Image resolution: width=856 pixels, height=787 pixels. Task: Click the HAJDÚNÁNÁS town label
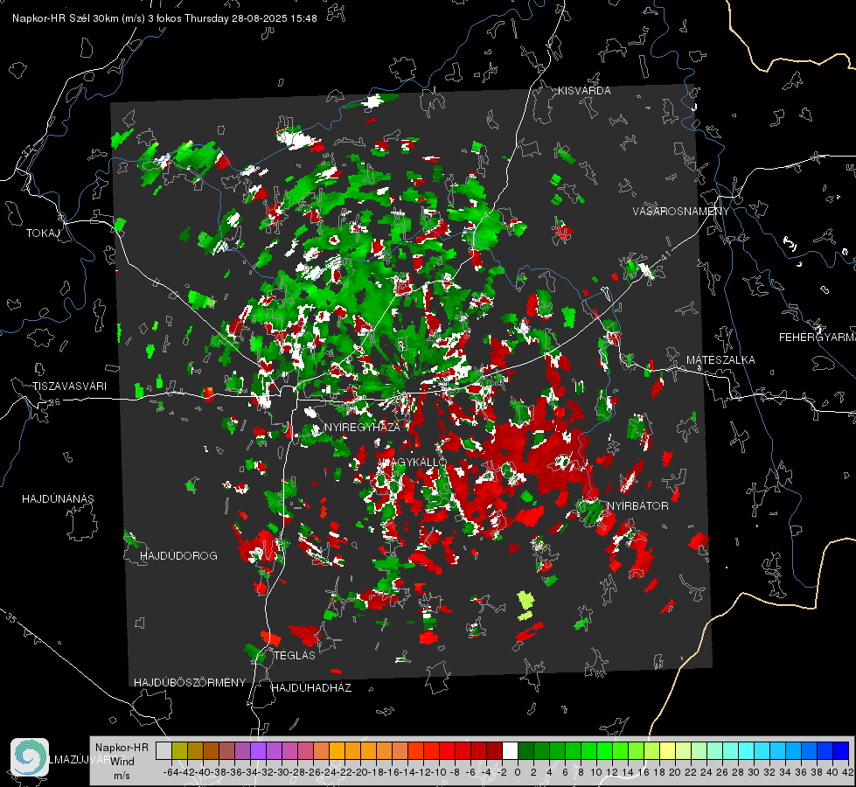(x=58, y=499)
